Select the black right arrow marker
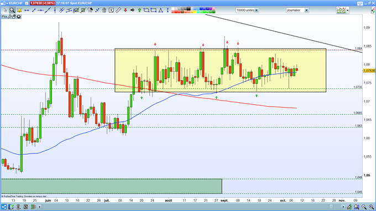The height and width of the screenshot is (211, 376). (132, 10)
